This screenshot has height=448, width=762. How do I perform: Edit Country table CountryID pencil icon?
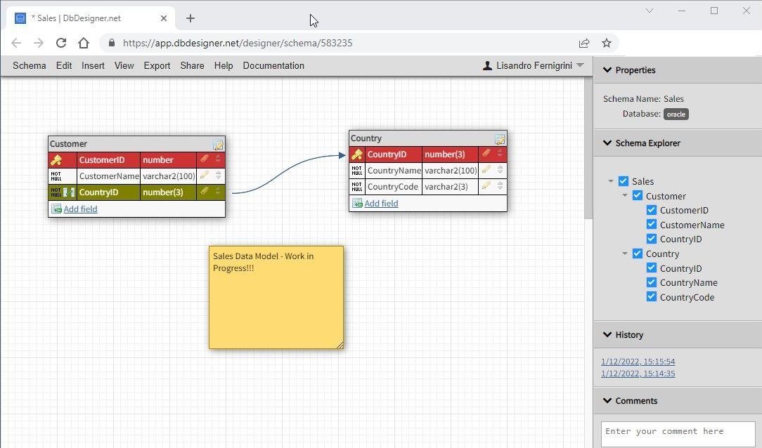point(486,153)
